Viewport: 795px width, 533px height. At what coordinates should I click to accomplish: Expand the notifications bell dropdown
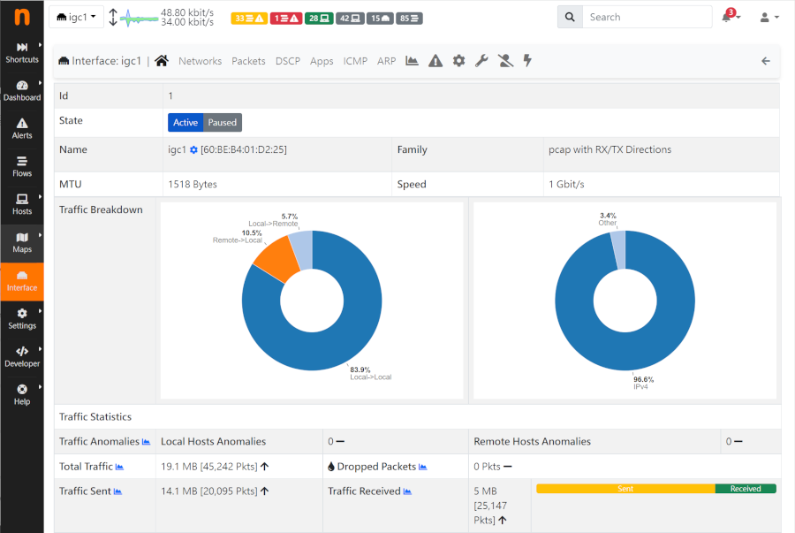coord(730,17)
